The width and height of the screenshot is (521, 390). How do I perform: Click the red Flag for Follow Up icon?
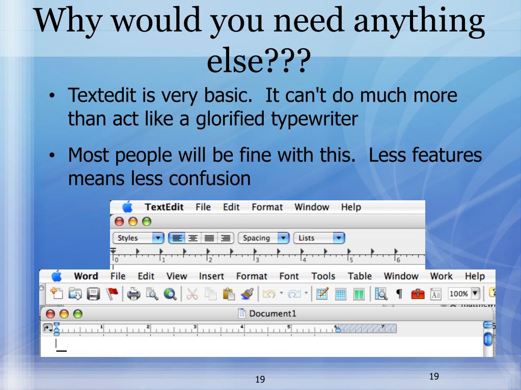(x=112, y=293)
